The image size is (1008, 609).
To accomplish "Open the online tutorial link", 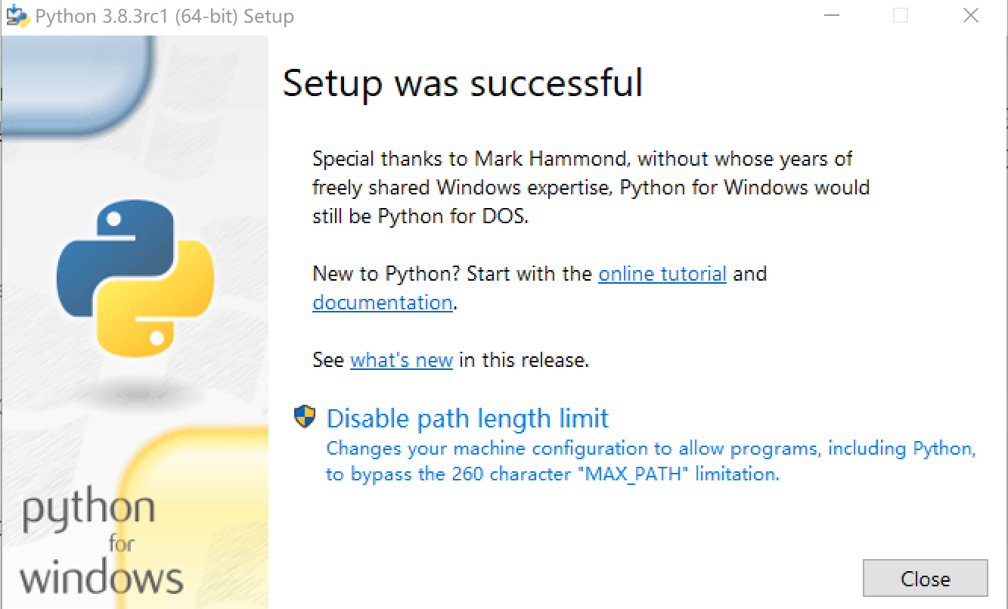I will coord(662,274).
